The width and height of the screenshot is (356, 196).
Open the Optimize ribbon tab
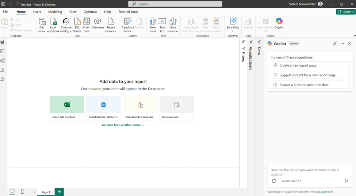pos(90,12)
